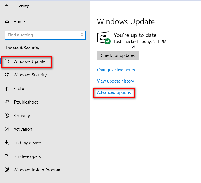This screenshot has width=201, height=183.
Task: Select Windows Update in the sidebar
Action: click(x=29, y=61)
